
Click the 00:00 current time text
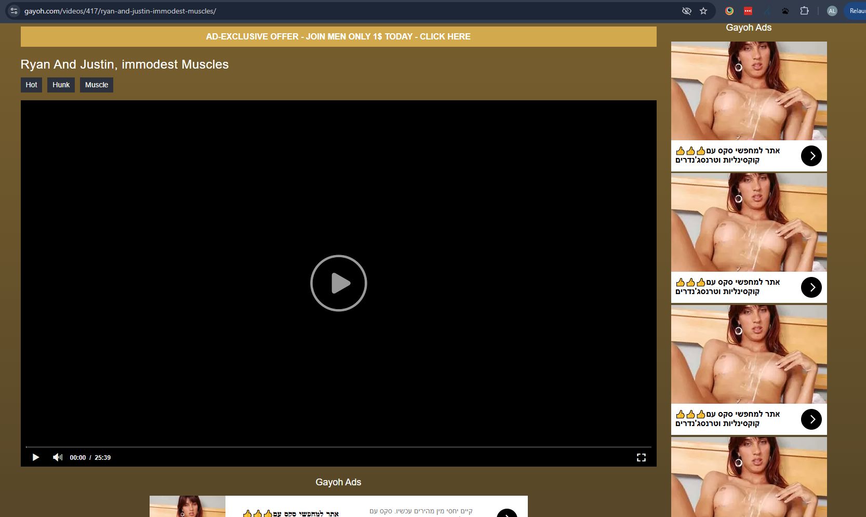(77, 458)
